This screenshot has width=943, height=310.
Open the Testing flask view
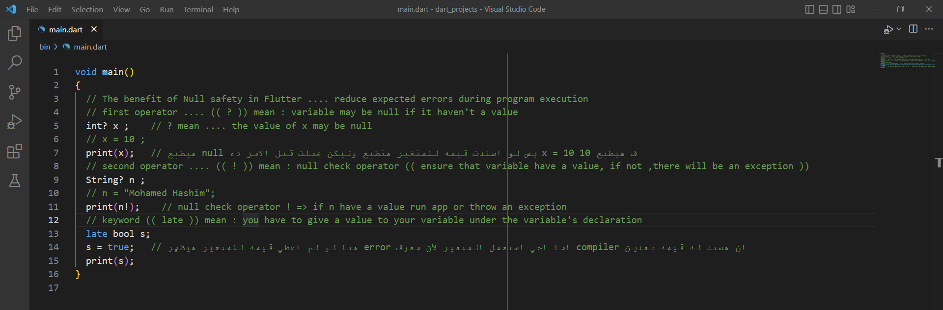15,181
